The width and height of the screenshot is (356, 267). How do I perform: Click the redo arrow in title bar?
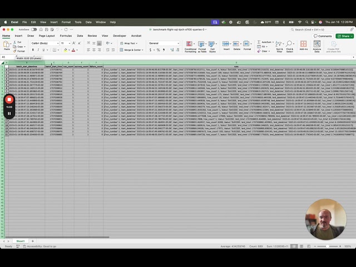pyautogui.click(x=66, y=29)
